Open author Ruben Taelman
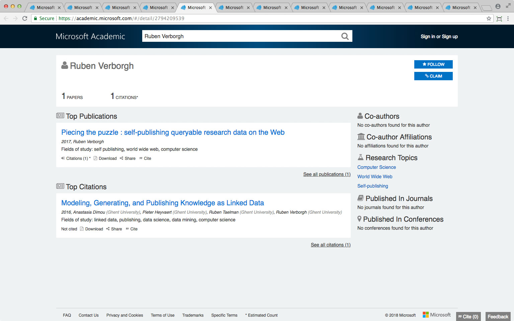Screen dimensions: 514x321 pyautogui.click(x=224, y=212)
